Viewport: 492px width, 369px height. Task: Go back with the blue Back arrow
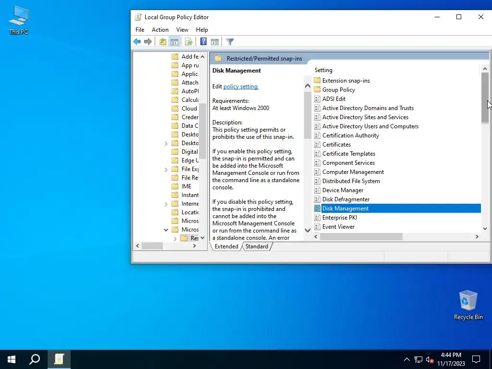[x=137, y=41]
